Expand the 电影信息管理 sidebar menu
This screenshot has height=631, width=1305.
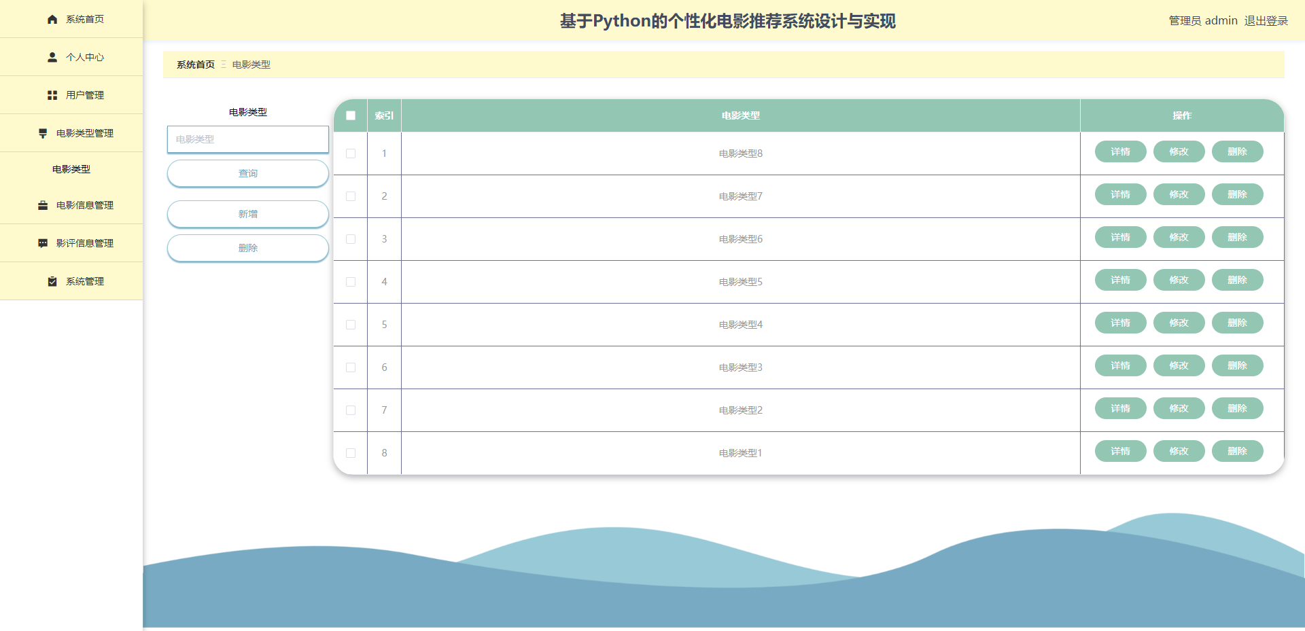(84, 205)
